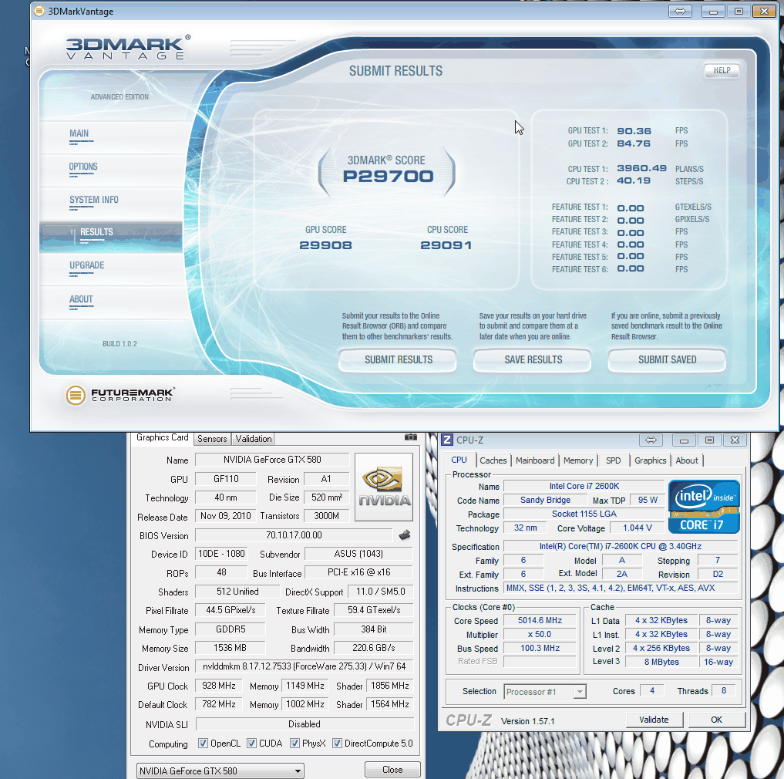The image size is (784, 779).
Task: Click the Driver Version field in GPU-Z
Action: [305, 666]
